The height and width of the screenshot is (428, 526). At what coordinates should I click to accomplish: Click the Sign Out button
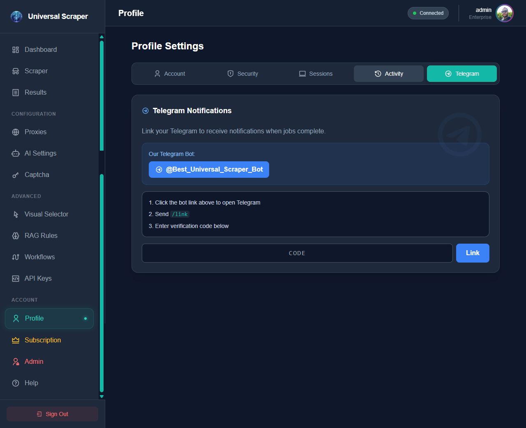click(x=52, y=414)
